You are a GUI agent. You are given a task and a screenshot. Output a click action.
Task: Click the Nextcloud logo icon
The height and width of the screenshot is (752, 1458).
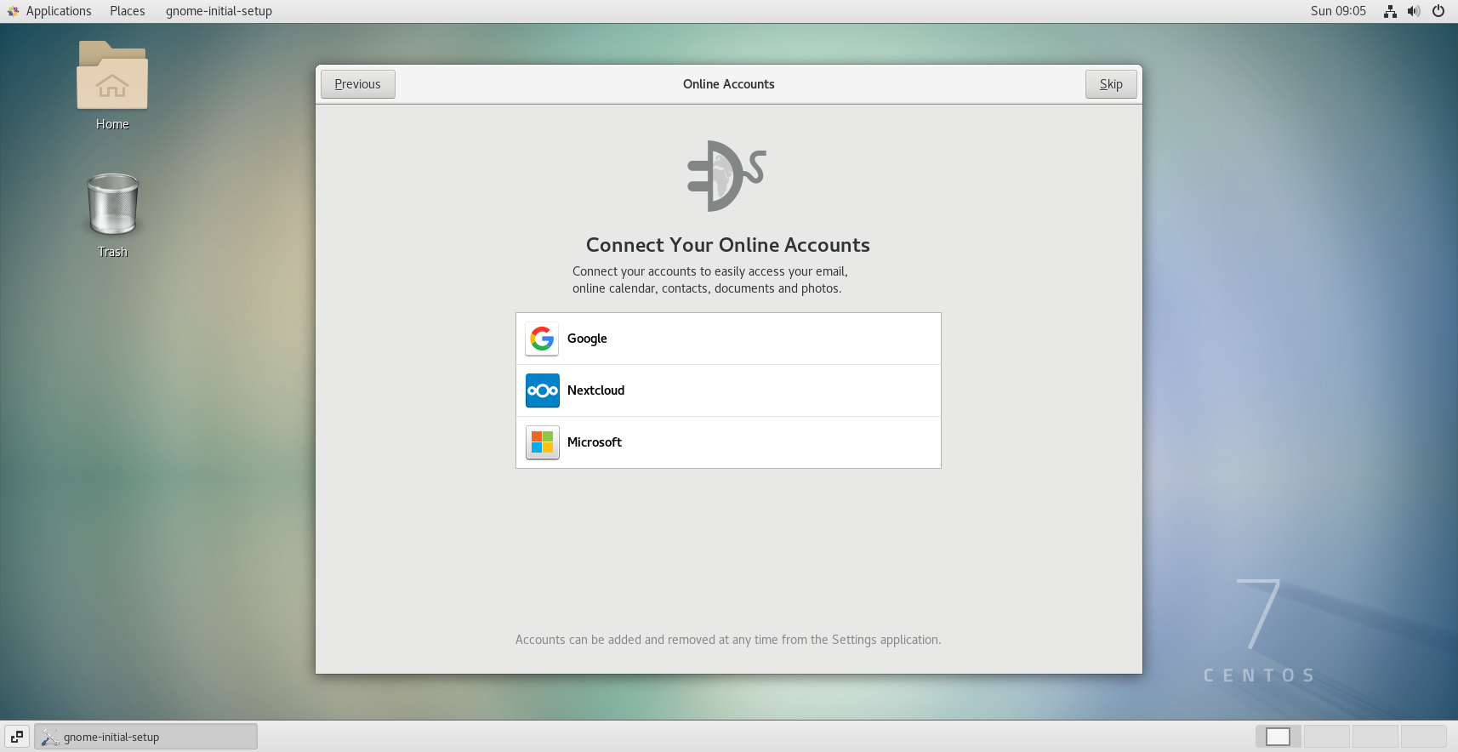542,390
